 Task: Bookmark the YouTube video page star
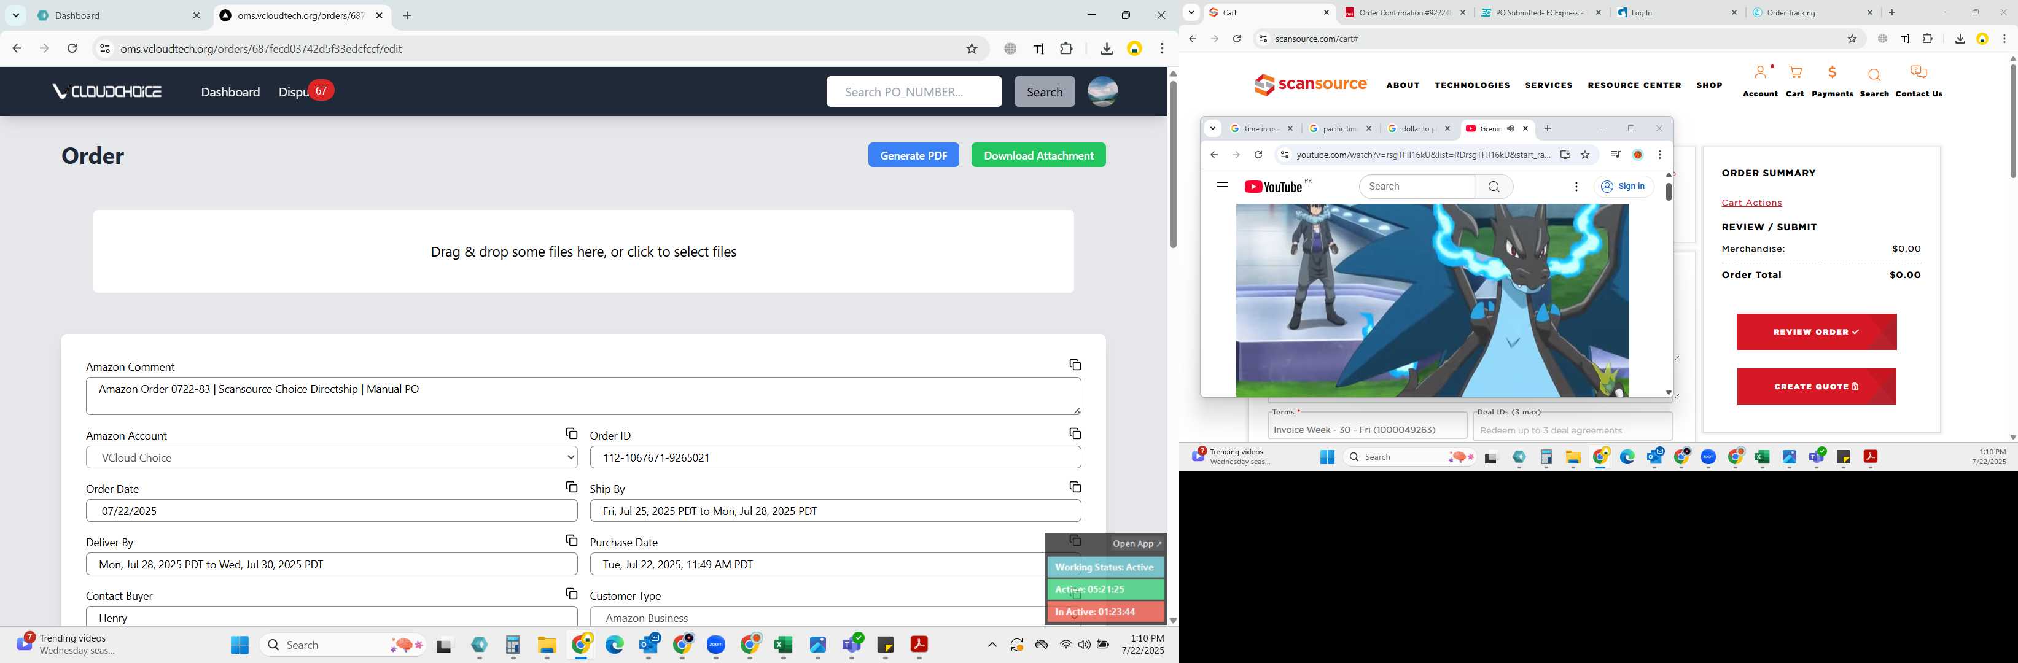1585,154
